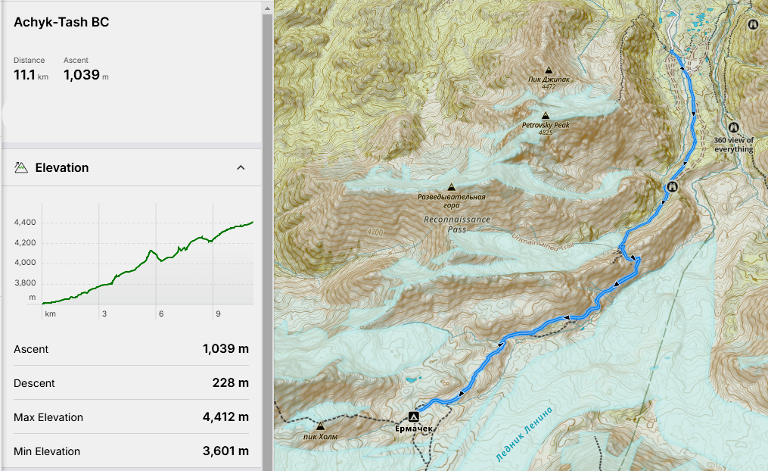Viewport: 768px width, 471px height.
Task: Click the Reconnaissance Pass label on the map
Action: (456, 223)
